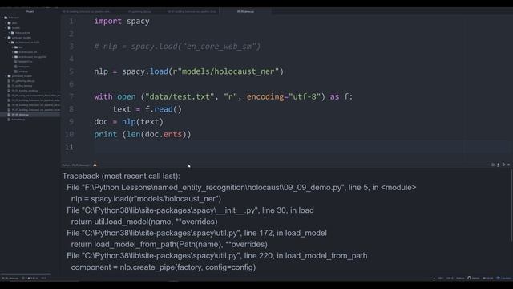Viewport: 513px width, 289px height.
Task: Expand the data folder chevron
Action: (x=6, y=23)
